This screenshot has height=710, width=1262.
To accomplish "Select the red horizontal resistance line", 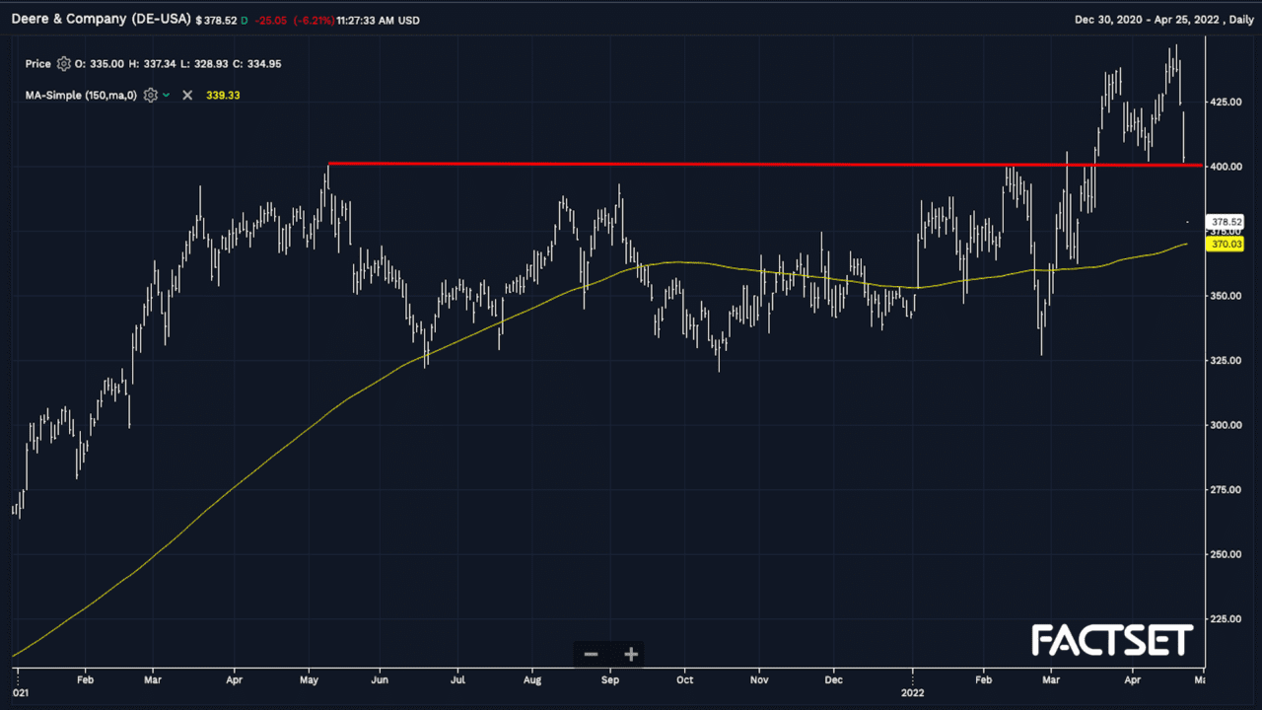I will tap(690, 164).
